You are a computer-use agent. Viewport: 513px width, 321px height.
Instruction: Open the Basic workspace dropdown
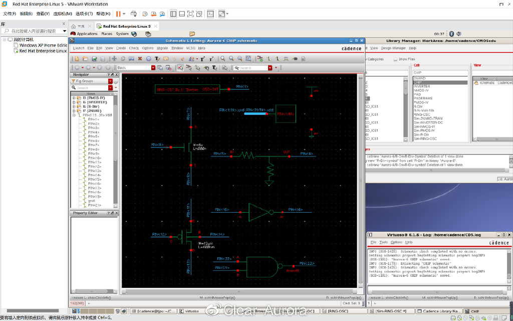[x=153, y=68]
